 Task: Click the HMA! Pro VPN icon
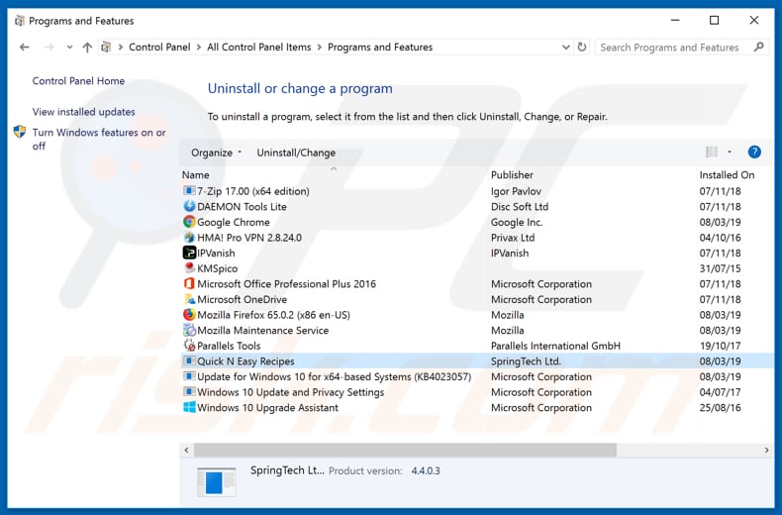tap(189, 237)
